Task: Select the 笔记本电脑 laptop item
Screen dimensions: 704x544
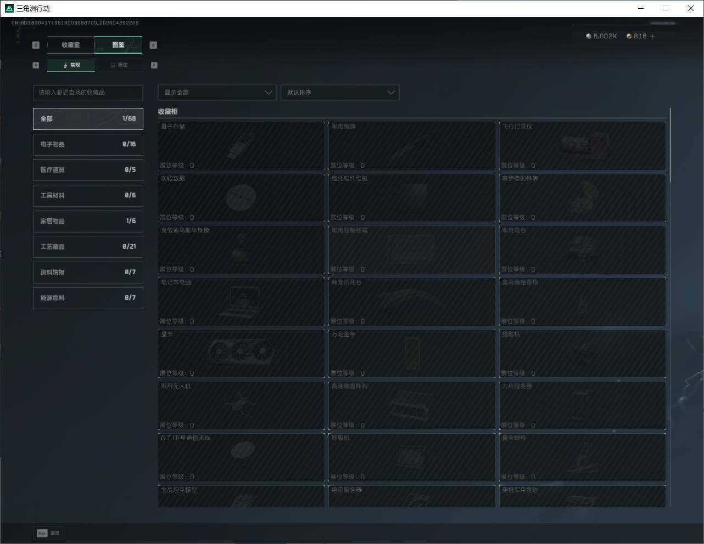Action: (x=241, y=302)
